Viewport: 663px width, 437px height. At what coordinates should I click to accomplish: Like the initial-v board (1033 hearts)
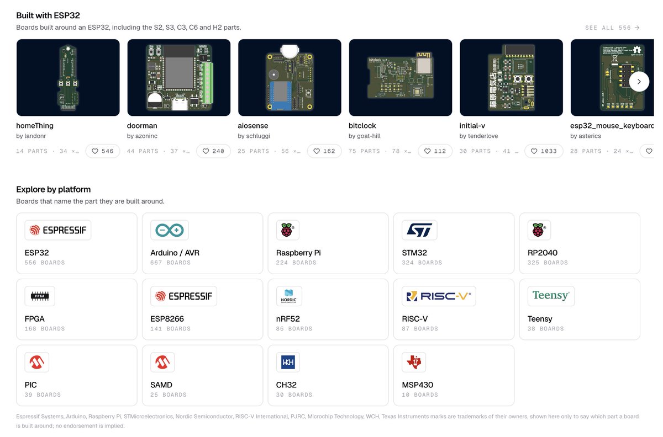[544, 151]
